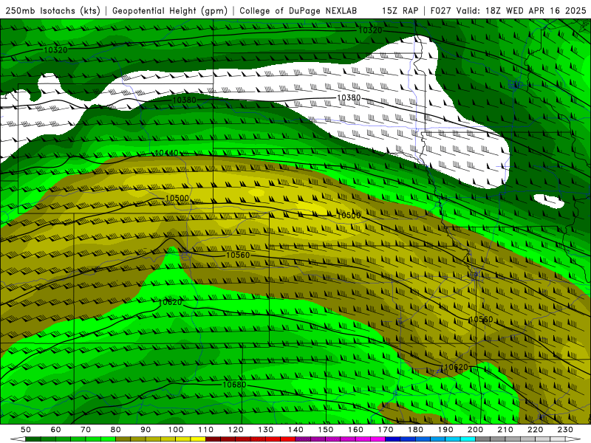591x443 pixels.
Task: Click the eastern 10380 contour label
Action: pyautogui.click(x=349, y=98)
